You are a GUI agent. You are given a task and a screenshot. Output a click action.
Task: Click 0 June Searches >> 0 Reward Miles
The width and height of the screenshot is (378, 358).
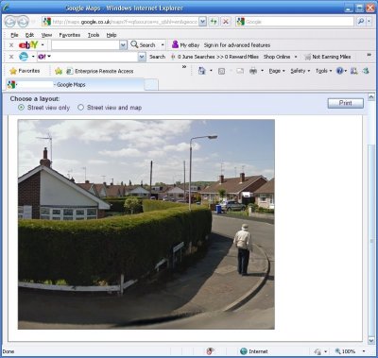point(215,57)
